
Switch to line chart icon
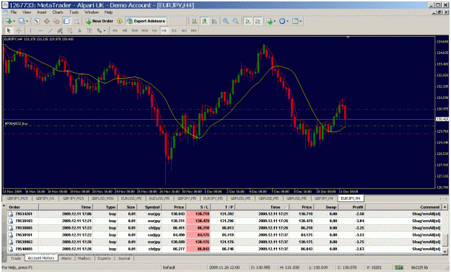pos(214,21)
